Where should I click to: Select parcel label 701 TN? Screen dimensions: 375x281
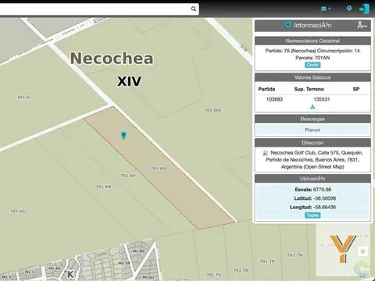point(295,255)
